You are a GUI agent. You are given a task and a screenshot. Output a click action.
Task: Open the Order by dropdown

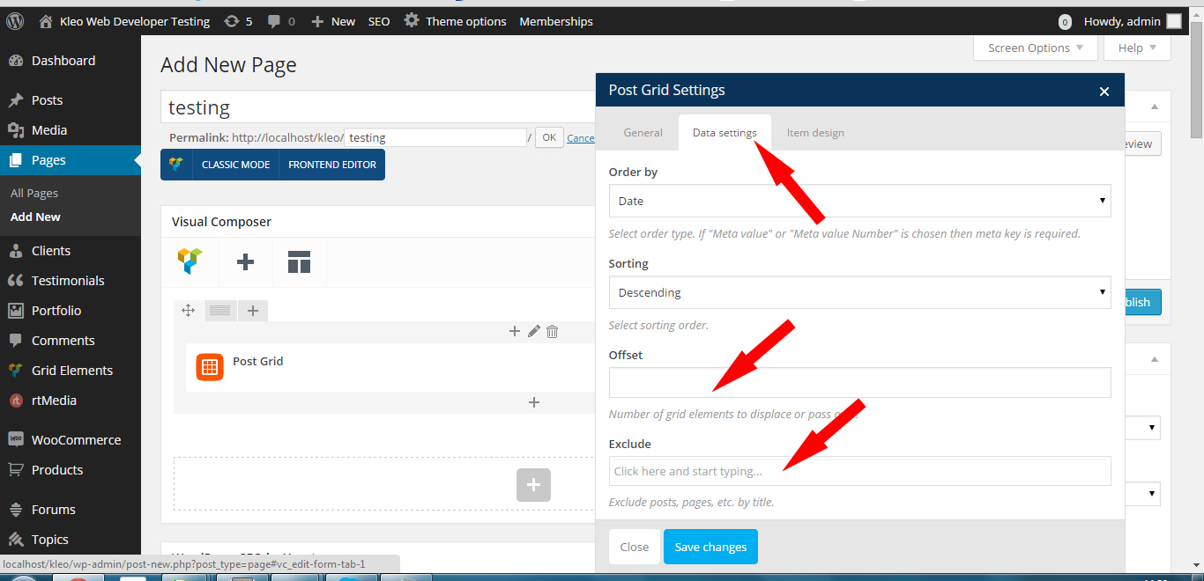coord(859,201)
